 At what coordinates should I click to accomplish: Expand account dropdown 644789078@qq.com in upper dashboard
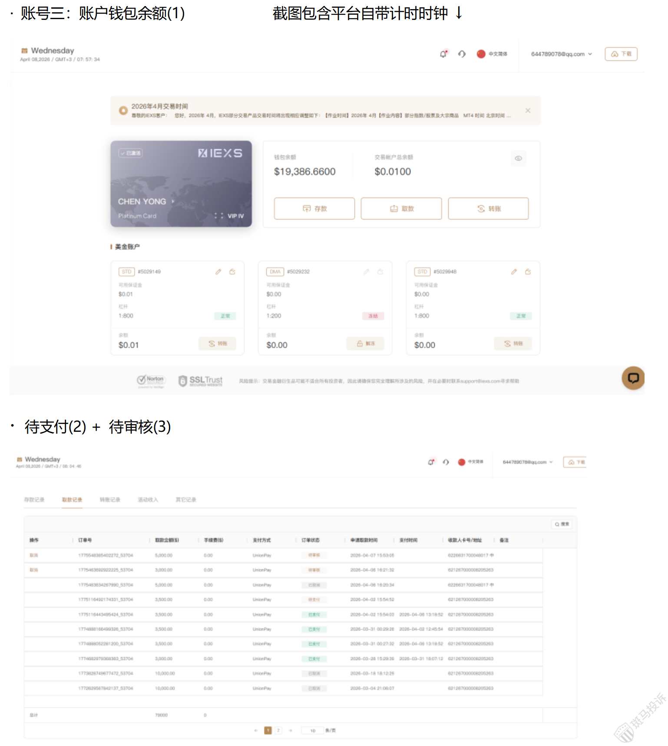click(561, 54)
